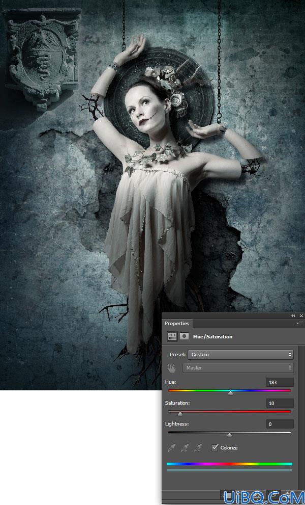Image resolution: width=305 pixels, height=505 pixels.
Task: Select the Hue/Saturation adjustment icon
Action: pyautogui.click(x=172, y=336)
